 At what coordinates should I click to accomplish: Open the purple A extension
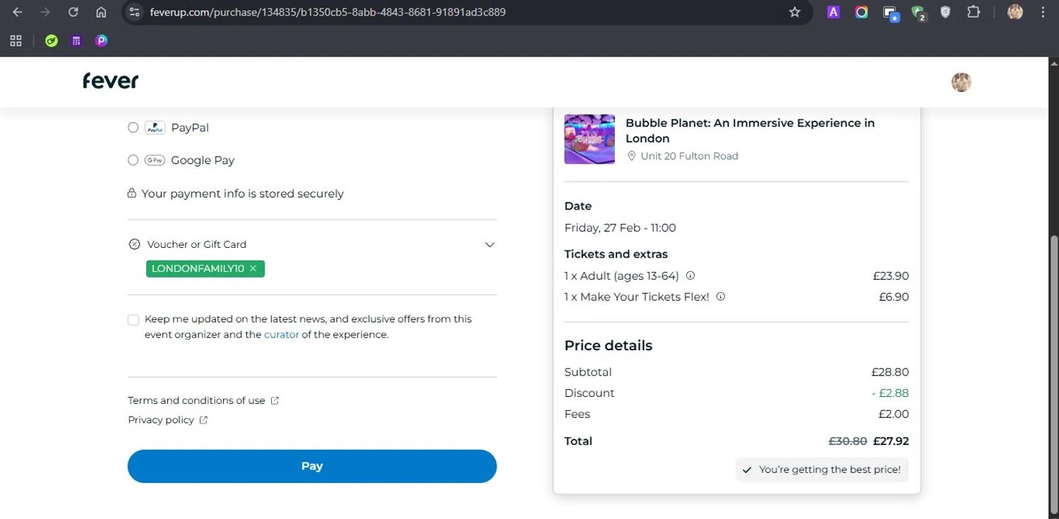click(833, 12)
